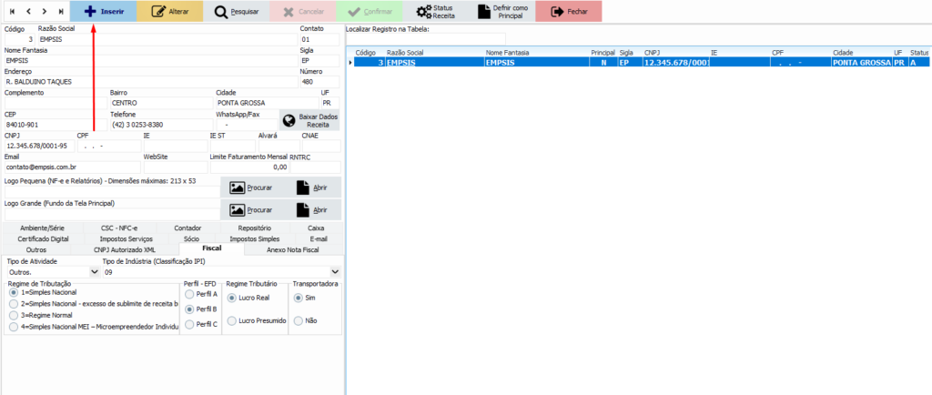
Task: Open the Anexo Nota Fiscal tab
Action: pos(292,249)
